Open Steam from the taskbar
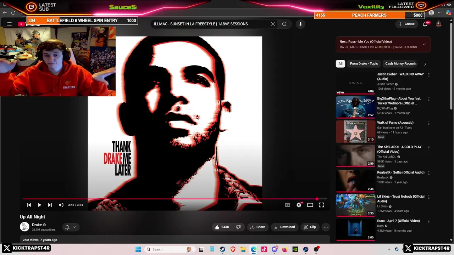This screenshot has height=255, width=454. [222, 249]
